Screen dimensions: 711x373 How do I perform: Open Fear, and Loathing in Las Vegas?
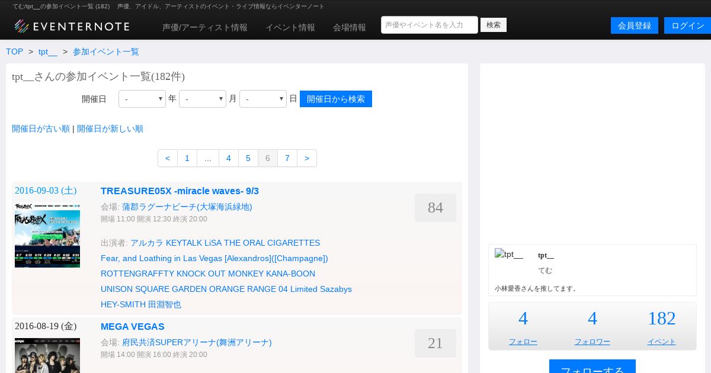pyautogui.click(x=161, y=258)
